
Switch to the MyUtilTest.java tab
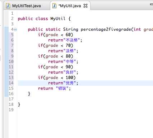(27, 6)
